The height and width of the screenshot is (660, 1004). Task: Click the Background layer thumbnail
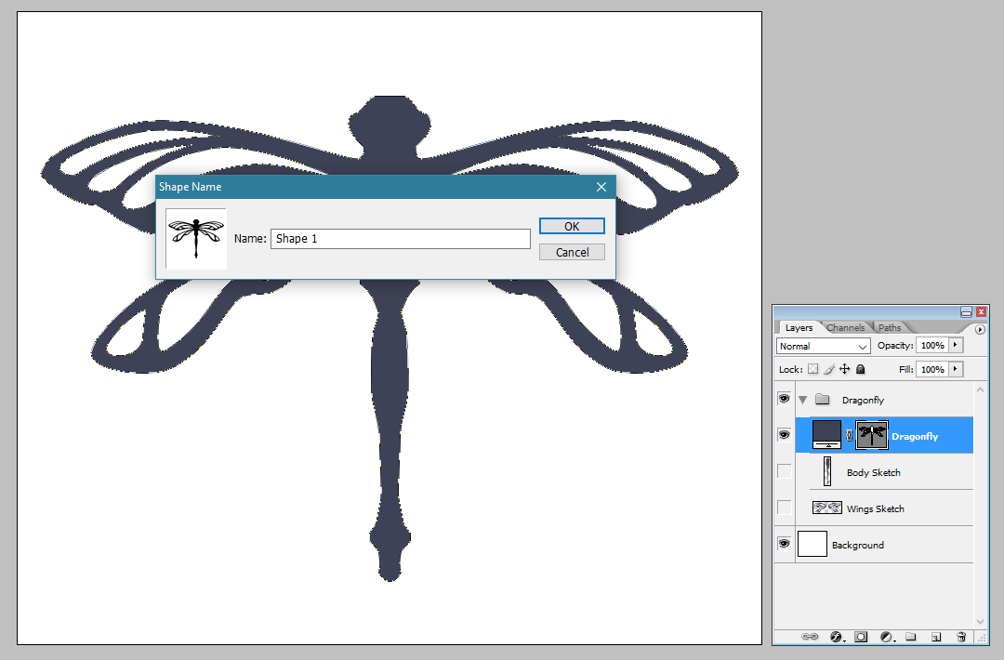tap(812, 544)
